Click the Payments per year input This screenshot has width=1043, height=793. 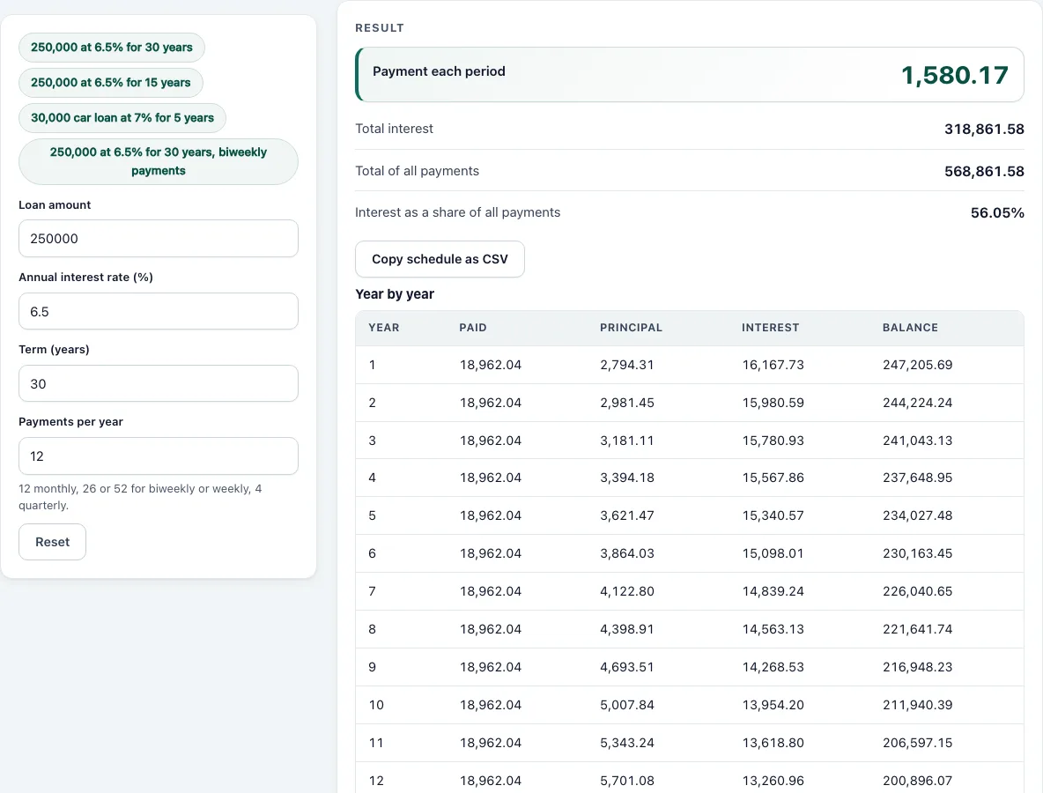159,456
